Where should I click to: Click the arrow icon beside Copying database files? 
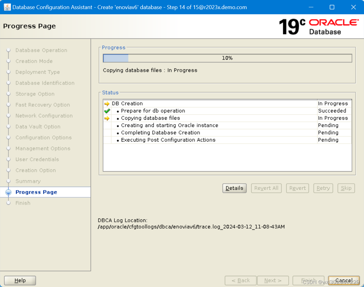pos(107,118)
